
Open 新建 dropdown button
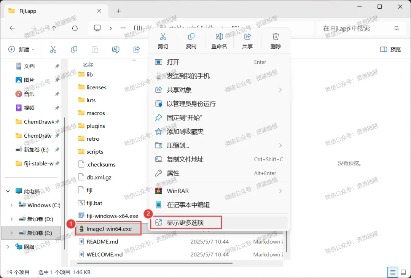click(x=21, y=49)
